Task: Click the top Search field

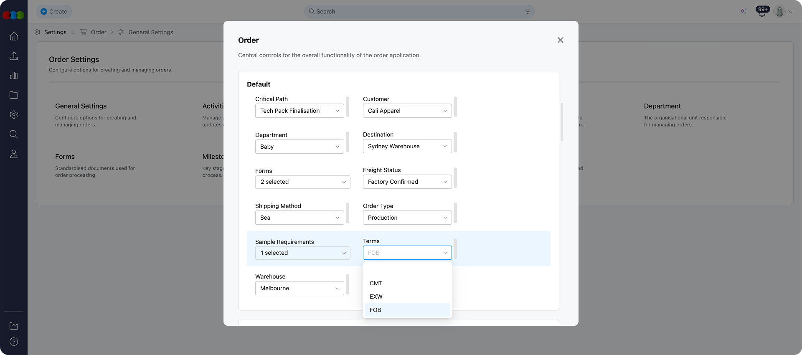Action: [418, 12]
